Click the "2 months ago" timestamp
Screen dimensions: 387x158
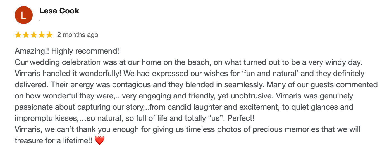pos(78,35)
